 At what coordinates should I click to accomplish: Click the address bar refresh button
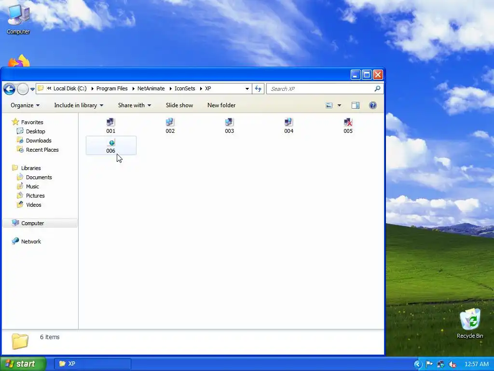[x=258, y=89]
